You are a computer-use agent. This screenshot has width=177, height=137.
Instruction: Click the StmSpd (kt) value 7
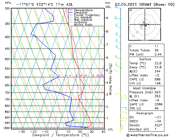click(x=155, y=129)
